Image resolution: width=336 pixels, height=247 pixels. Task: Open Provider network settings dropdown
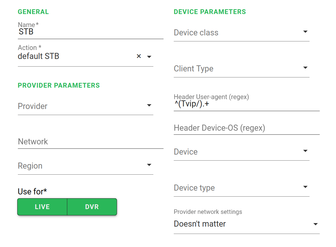[x=316, y=224]
